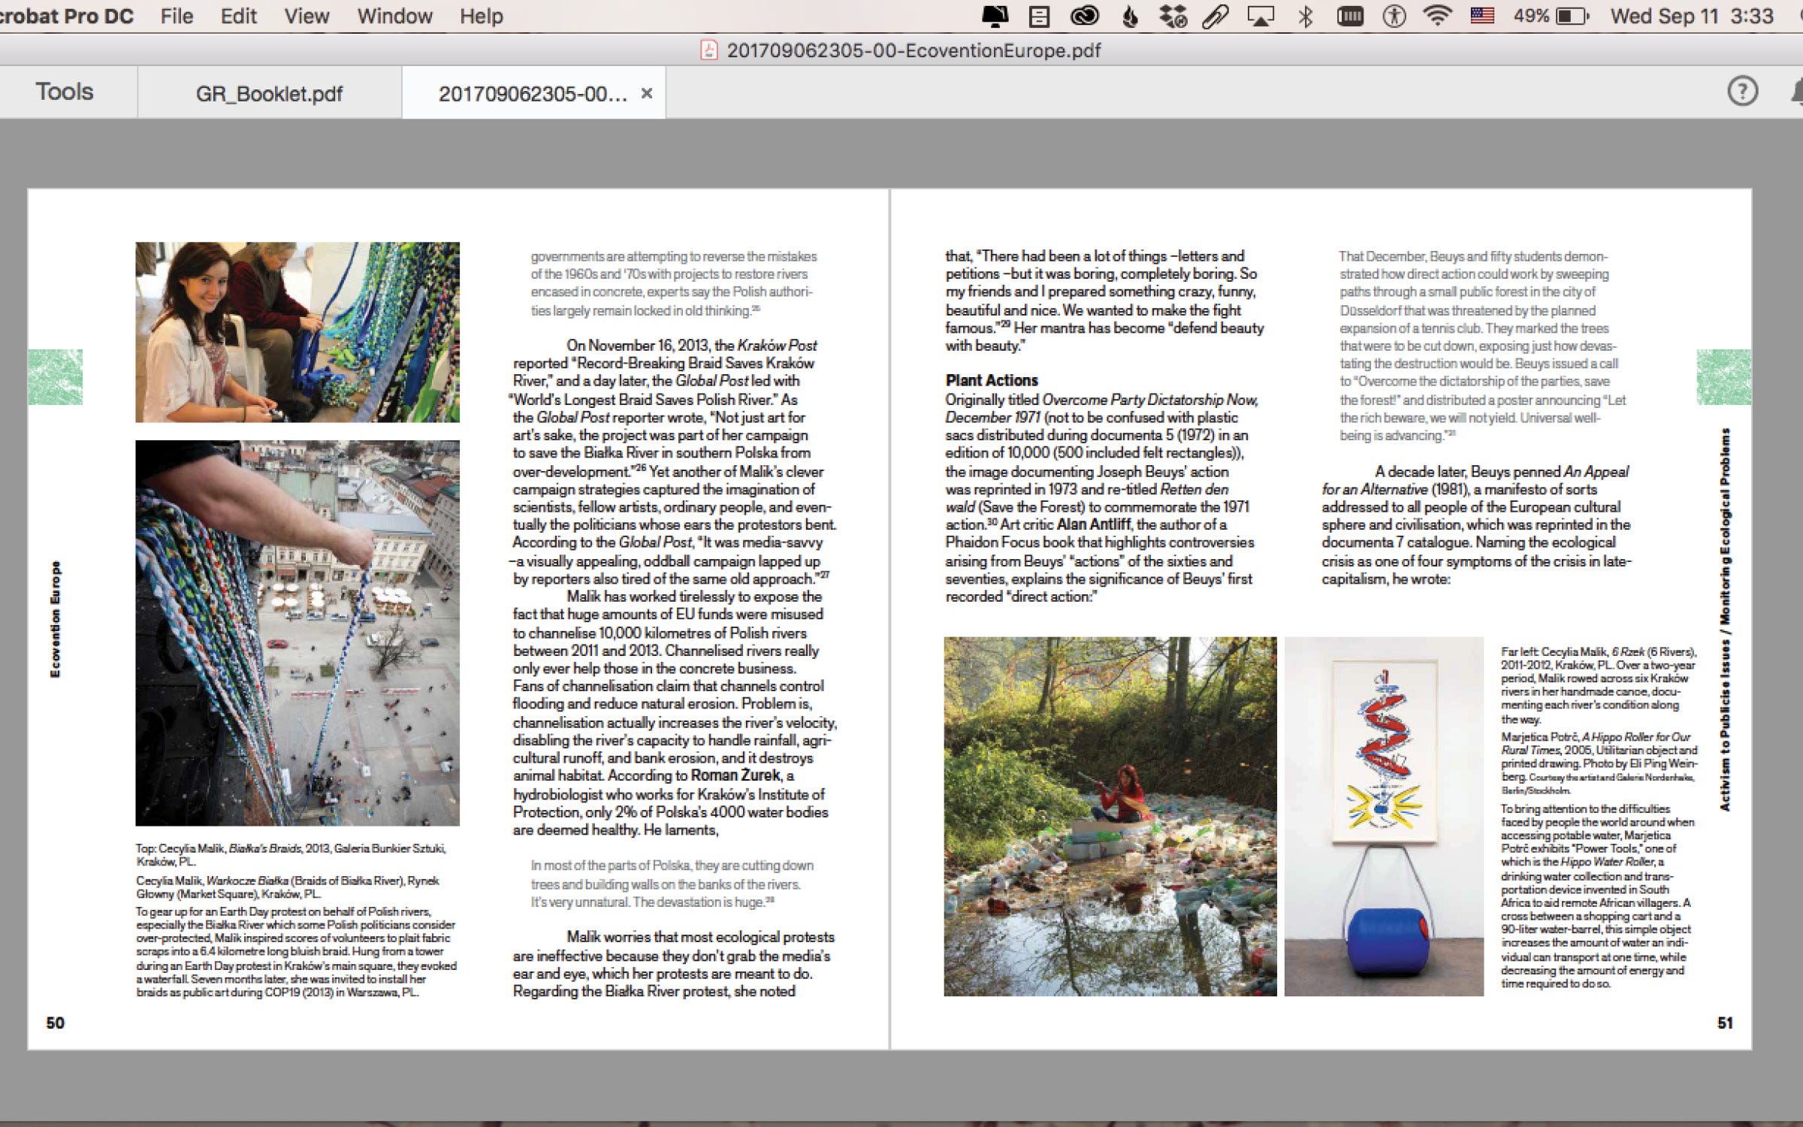This screenshot has height=1127, width=1803.
Task: Click the Bluetooth status icon
Action: [x=1306, y=16]
